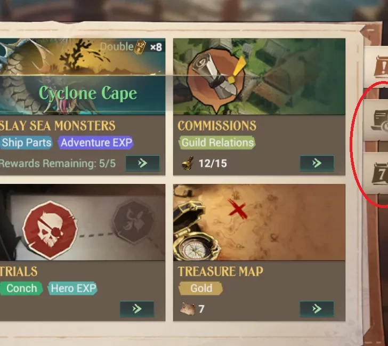
Task: Click the Guild Relations tag
Action: [217, 142]
